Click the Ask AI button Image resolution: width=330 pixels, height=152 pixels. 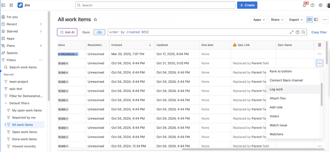[x=67, y=32]
